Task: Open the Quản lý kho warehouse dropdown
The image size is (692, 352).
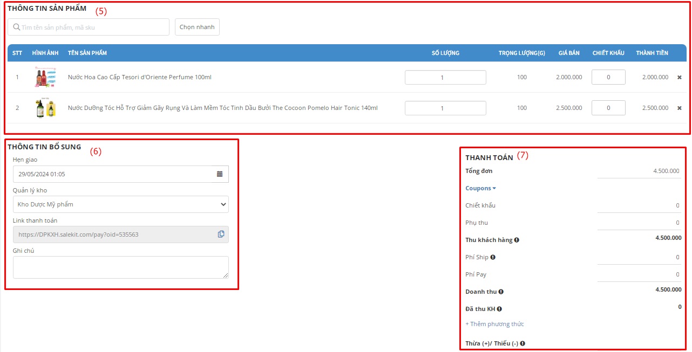Action: pos(120,204)
